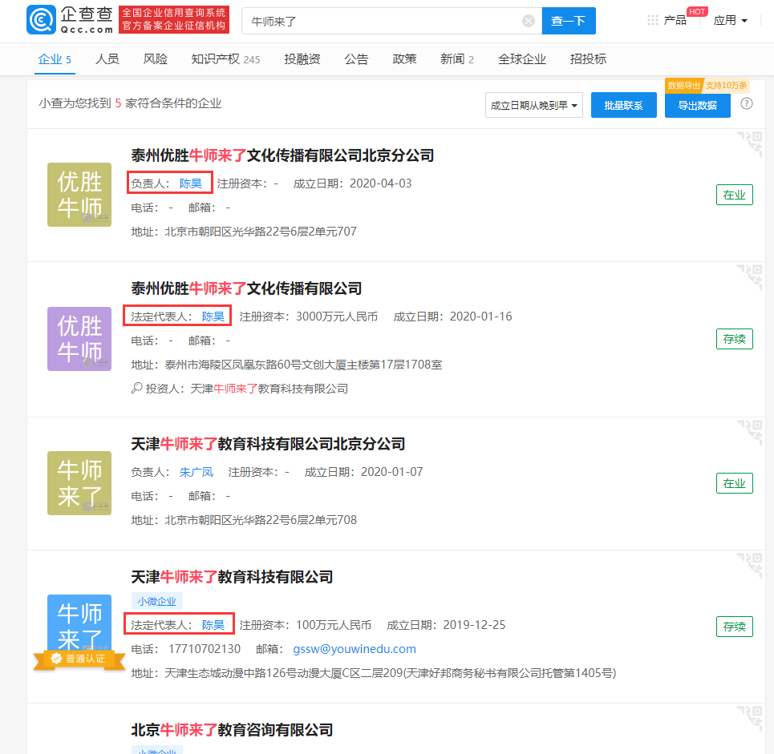Click the phone number 17710702130
Image resolution: width=774 pixels, height=754 pixels.
pos(205,649)
